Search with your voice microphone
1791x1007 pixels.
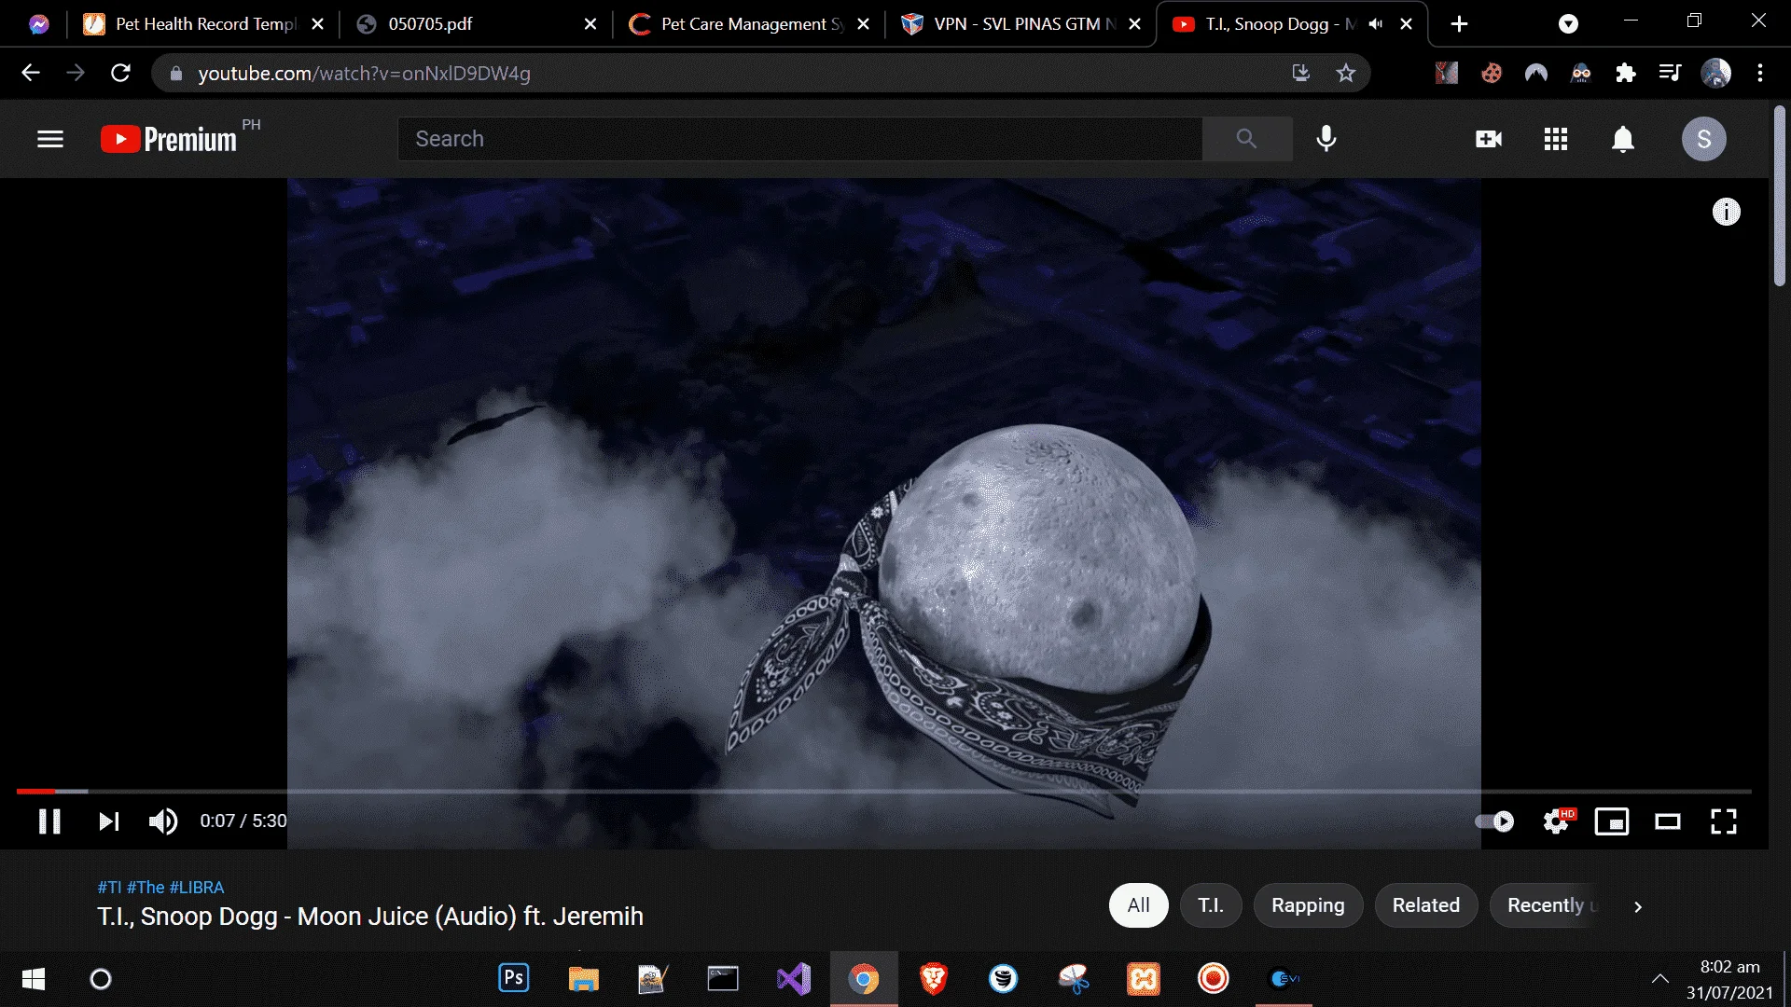click(1326, 139)
